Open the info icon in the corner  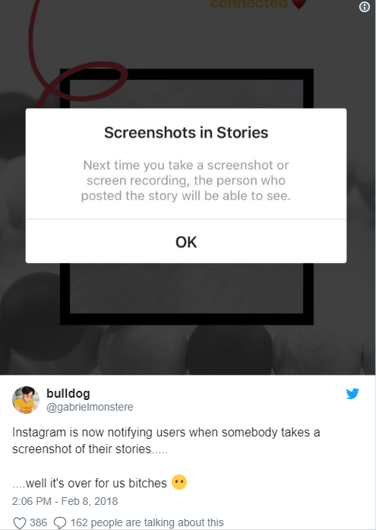click(364, 7)
